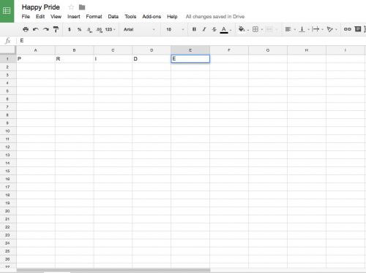
Task: Open the fill color bucket
Action: (x=242, y=29)
